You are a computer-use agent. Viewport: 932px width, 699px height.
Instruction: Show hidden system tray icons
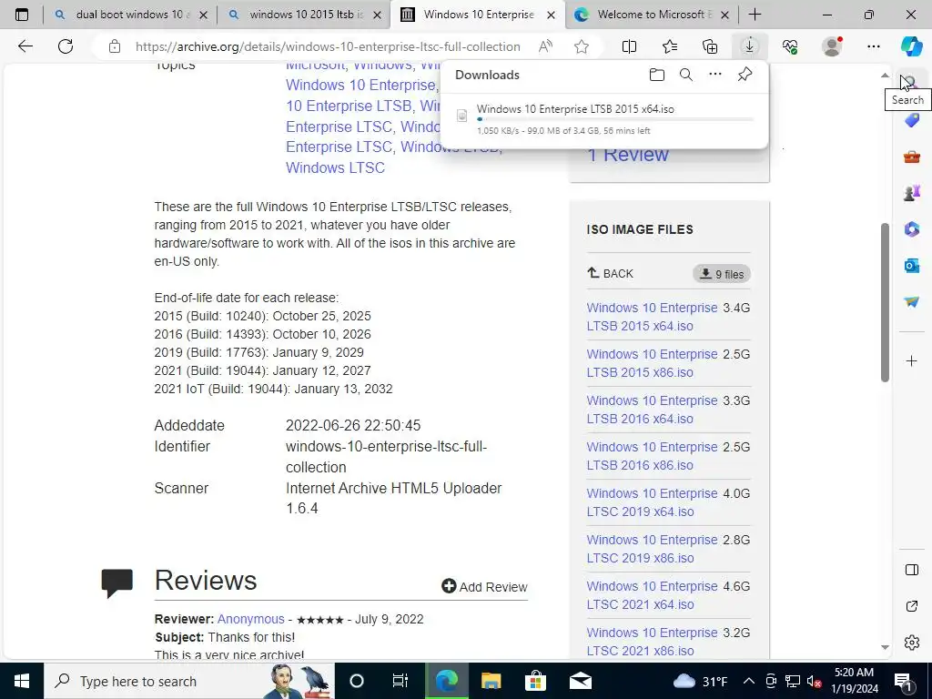click(x=749, y=681)
